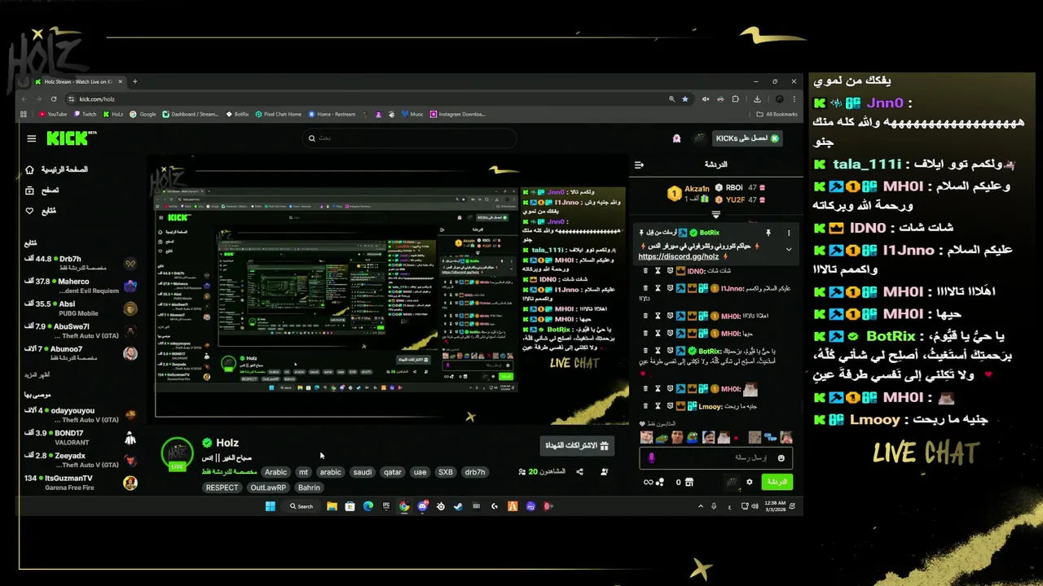Open a new Chrome tab

[135, 81]
